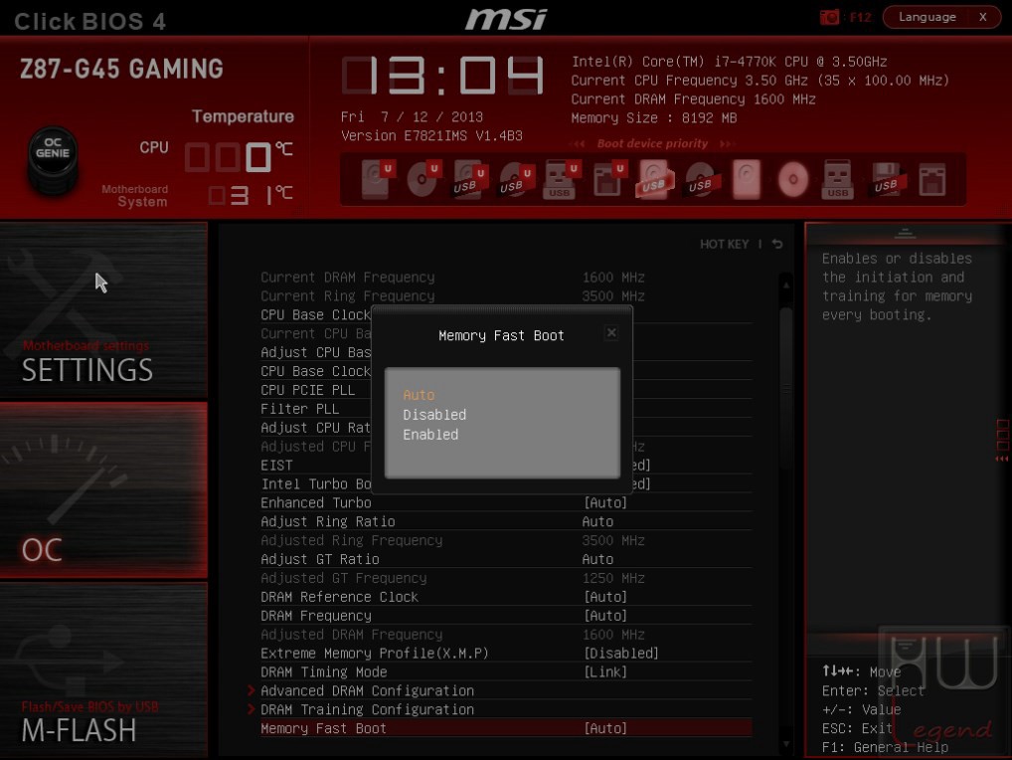Click the F12 screenshot camera icon
Screen dimensions: 1012x760
[x=829, y=18]
